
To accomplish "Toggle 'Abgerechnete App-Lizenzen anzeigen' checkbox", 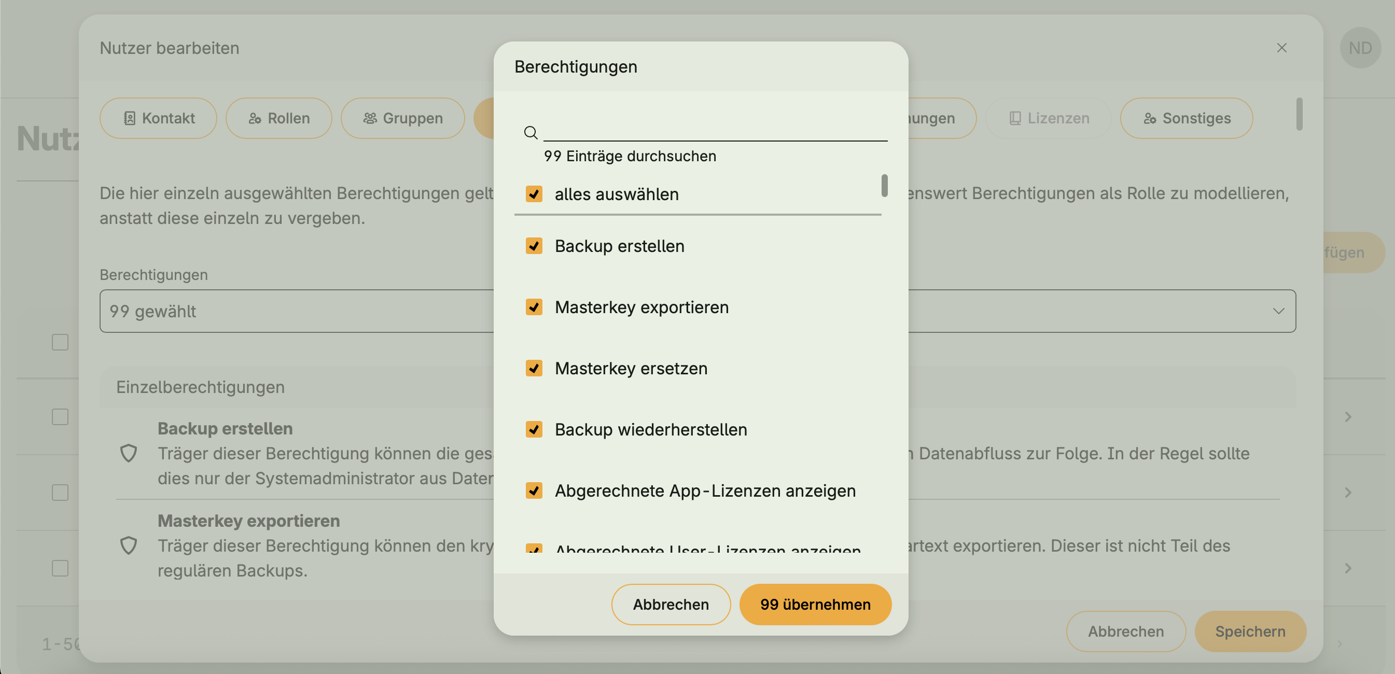I will [535, 490].
